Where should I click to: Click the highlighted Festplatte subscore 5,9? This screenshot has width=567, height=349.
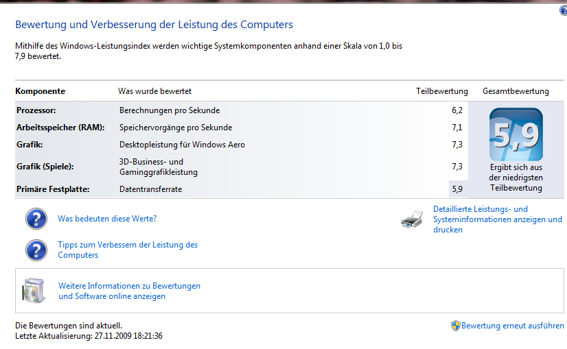coord(457,189)
